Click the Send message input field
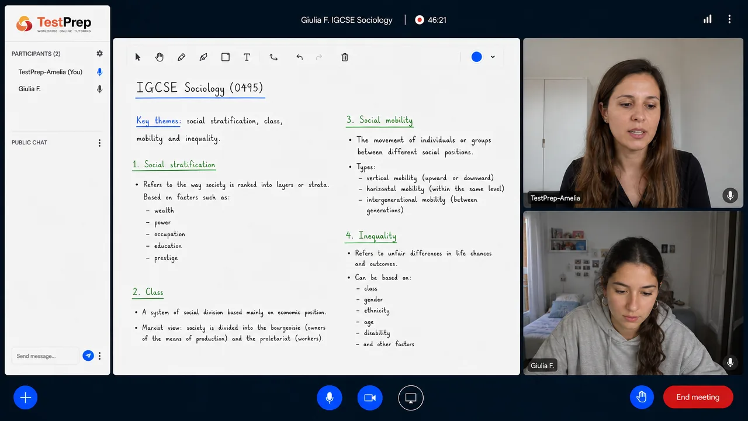 (x=45, y=356)
